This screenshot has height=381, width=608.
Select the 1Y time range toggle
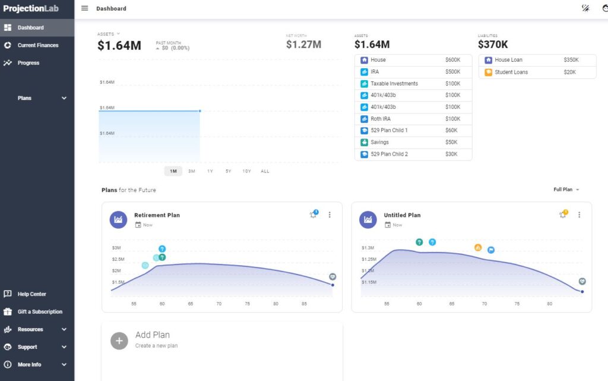pyautogui.click(x=210, y=171)
